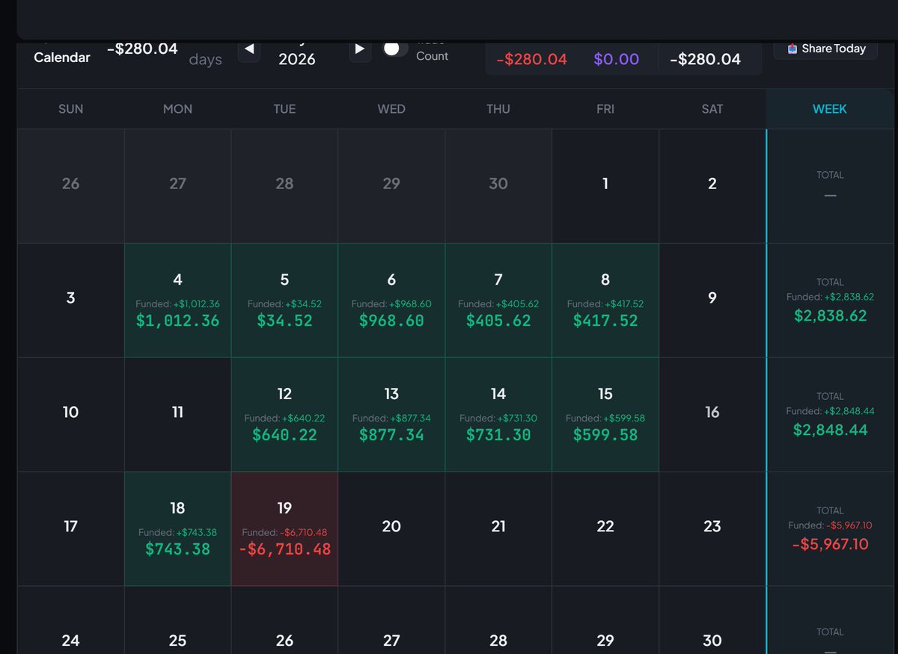Click the red -$280.04 summary value
This screenshot has width=898, height=654.
click(x=532, y=59)
